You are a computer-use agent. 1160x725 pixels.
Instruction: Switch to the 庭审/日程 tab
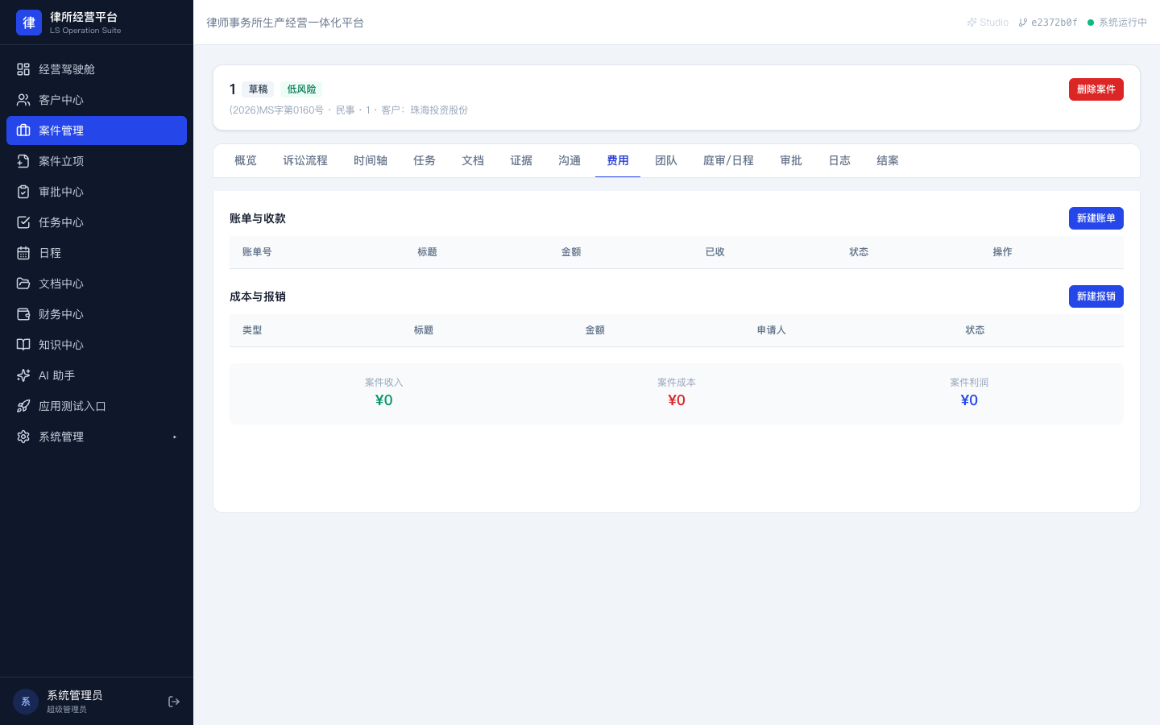(x=728, y=160)
